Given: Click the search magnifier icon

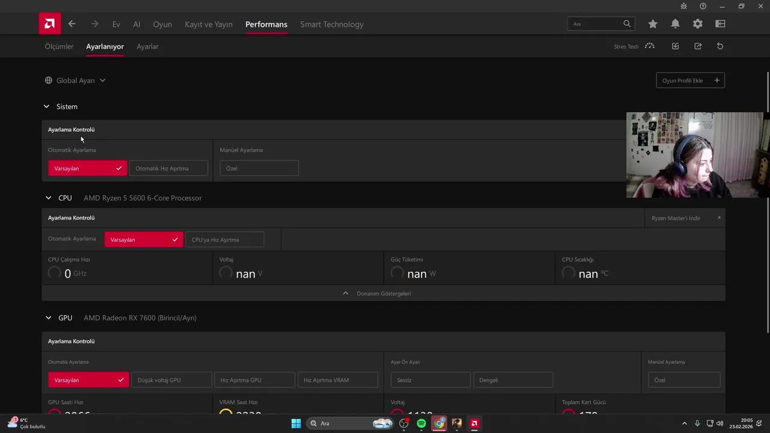Looking at the screenshot, I should click(x=627, y=24).
